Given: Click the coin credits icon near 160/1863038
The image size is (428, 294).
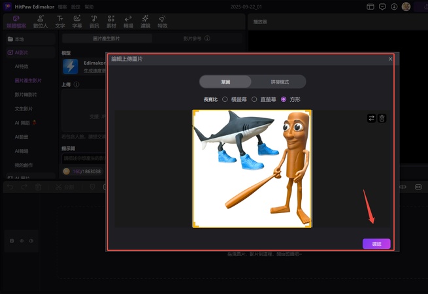Looking at the screenshot, I should point(67,171).
